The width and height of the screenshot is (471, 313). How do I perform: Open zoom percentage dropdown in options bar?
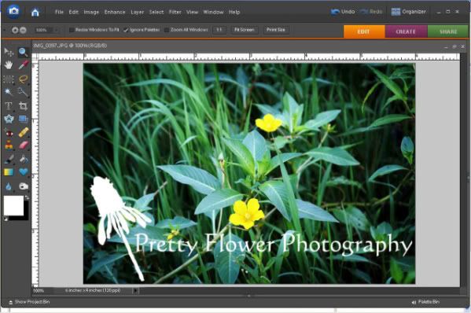tap(57, 30)
